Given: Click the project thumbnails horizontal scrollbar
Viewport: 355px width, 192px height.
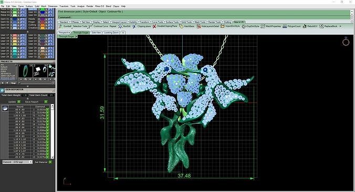Looking at the screenshot, I should coord(36,83).
